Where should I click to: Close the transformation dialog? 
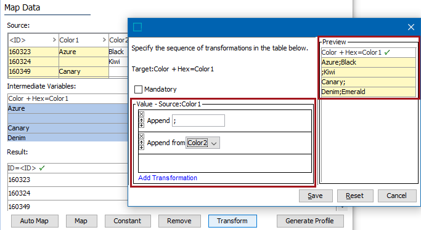pyautogui.click(x=411, y=27)
